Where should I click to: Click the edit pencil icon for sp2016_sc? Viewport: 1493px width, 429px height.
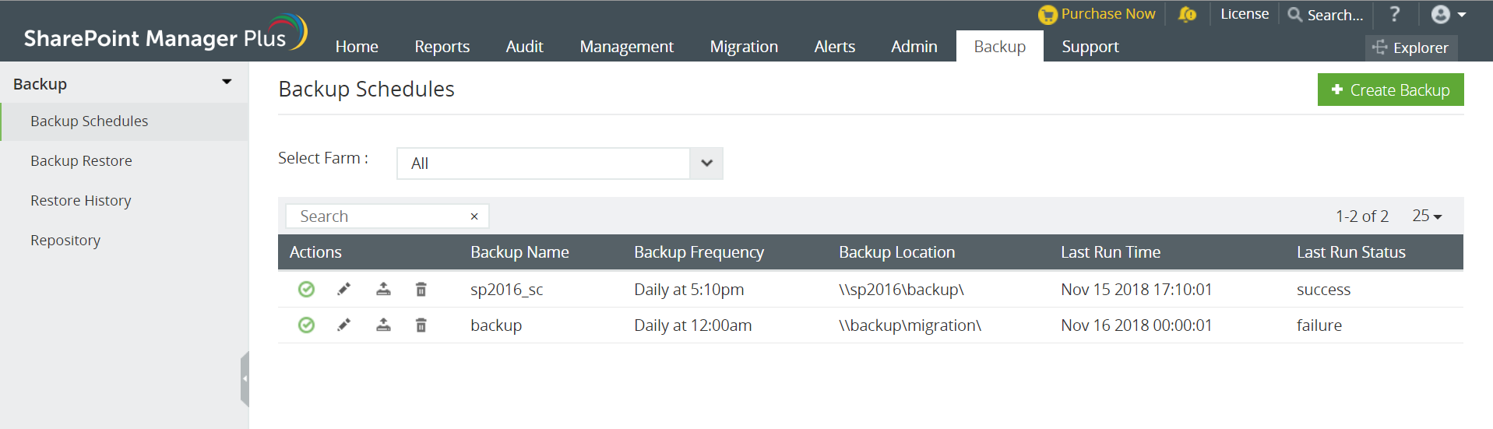click(x=343, y=290)
